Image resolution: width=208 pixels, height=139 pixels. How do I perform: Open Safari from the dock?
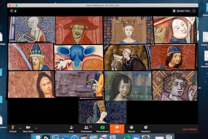[x=75, y=137]
